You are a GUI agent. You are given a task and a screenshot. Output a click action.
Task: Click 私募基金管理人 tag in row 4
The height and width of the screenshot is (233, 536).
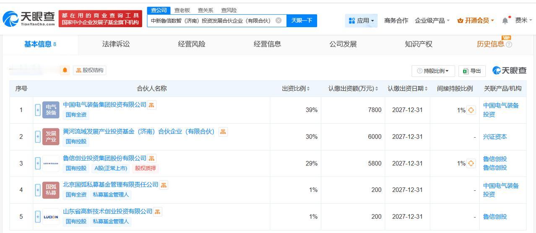pos(111,195)
